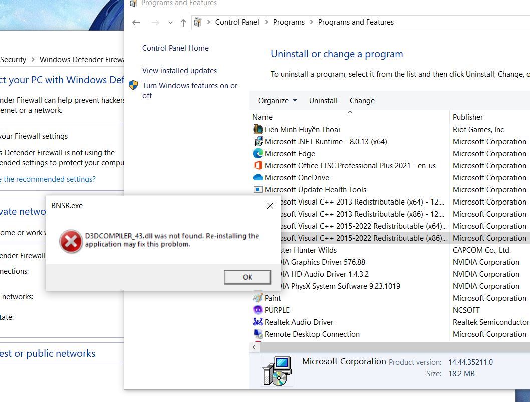530x402 pixels.
Task: Click the PURPLE launcher icon
Action: pyautogui.click(x=257, y=310)
